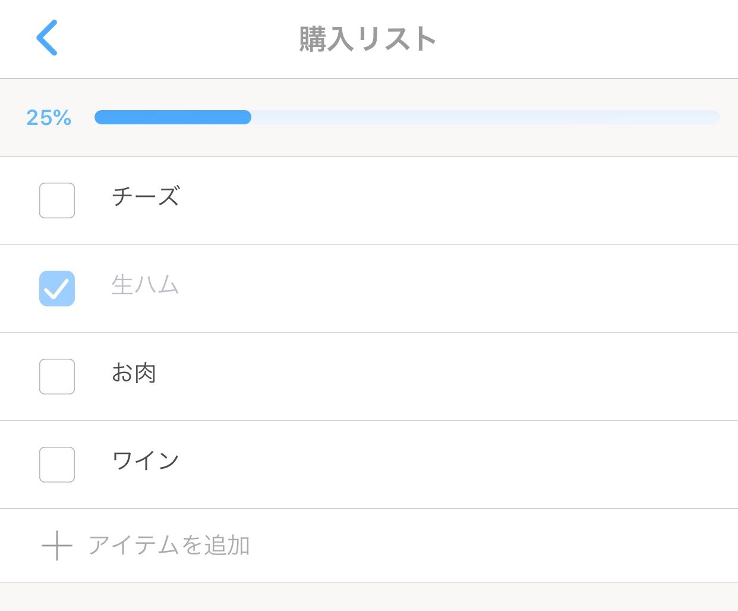
Task: Check the チーズ checkbox
Action: point(56,200)
